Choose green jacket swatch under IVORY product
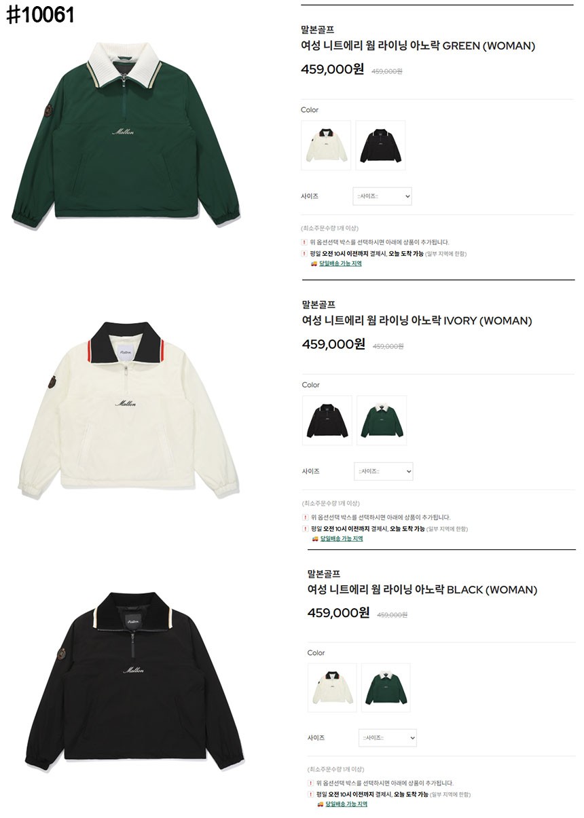Screen dimensions: 584x818 [382, 420]
